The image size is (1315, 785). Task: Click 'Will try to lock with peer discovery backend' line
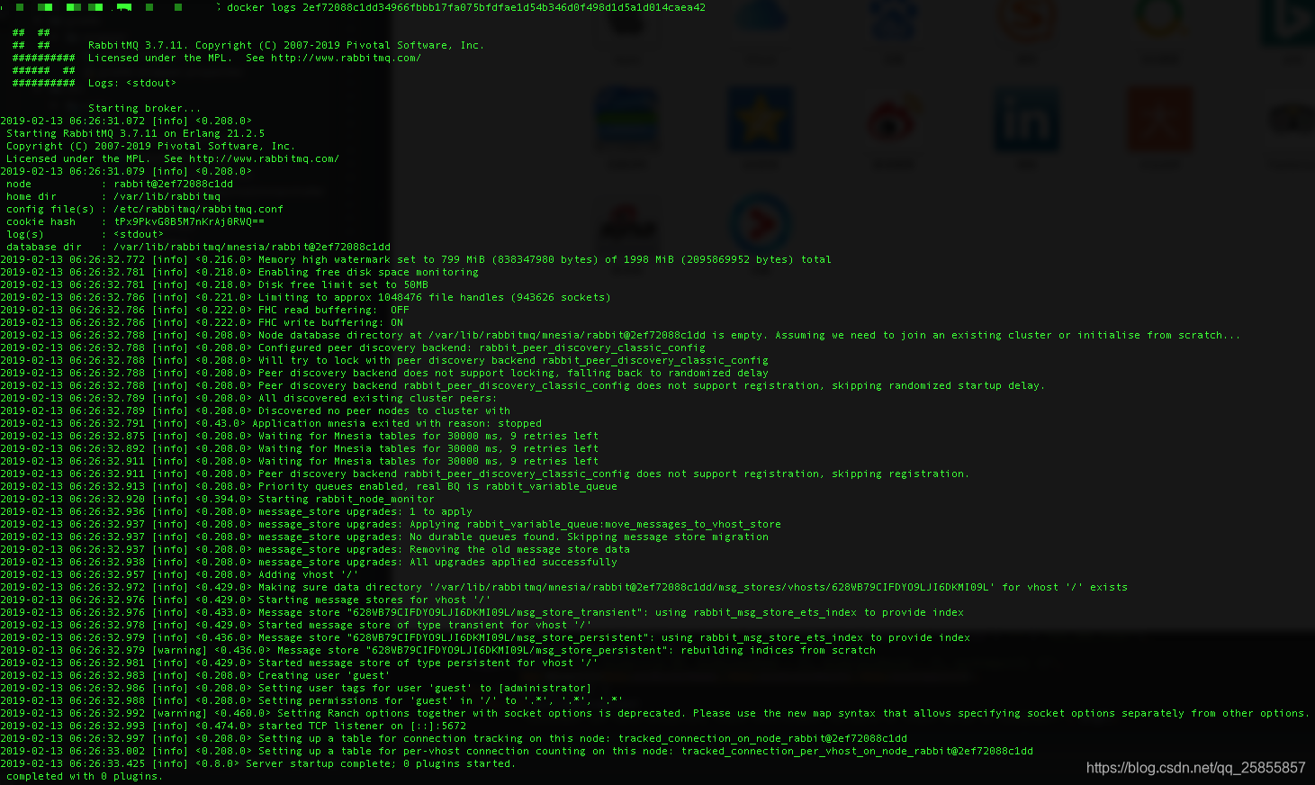[x=384, y=360]
